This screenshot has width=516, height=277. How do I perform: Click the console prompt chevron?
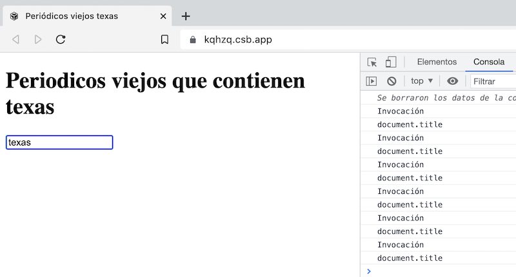[369, 271]
